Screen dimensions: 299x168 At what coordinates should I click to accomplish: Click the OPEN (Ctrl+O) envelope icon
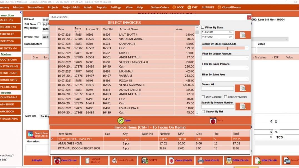coord(229,160)
